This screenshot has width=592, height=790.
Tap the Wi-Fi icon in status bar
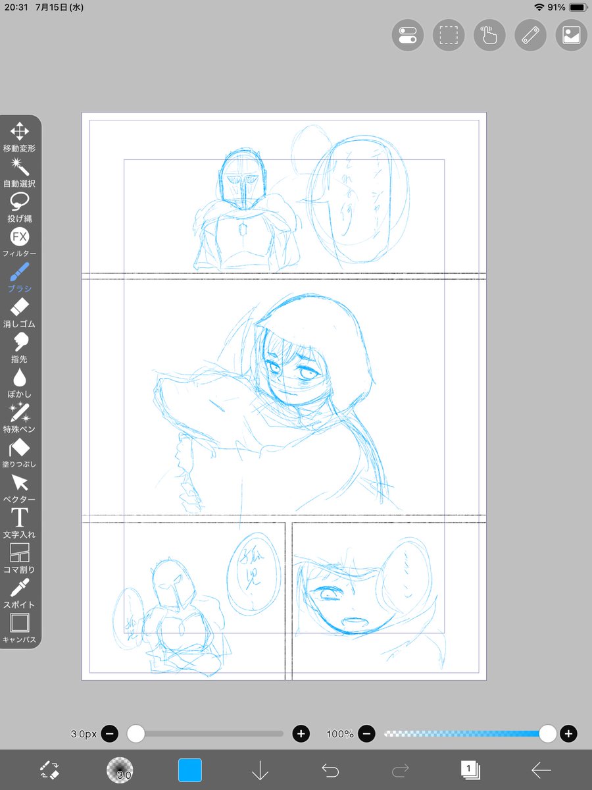coord(539,7)
